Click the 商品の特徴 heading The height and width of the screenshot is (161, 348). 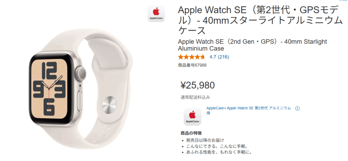tap(191, 133)
